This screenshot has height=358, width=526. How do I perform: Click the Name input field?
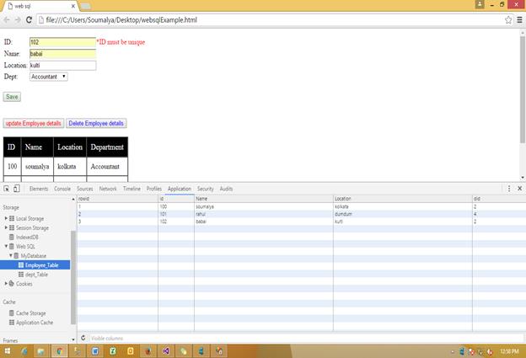[x=62, y=54]
